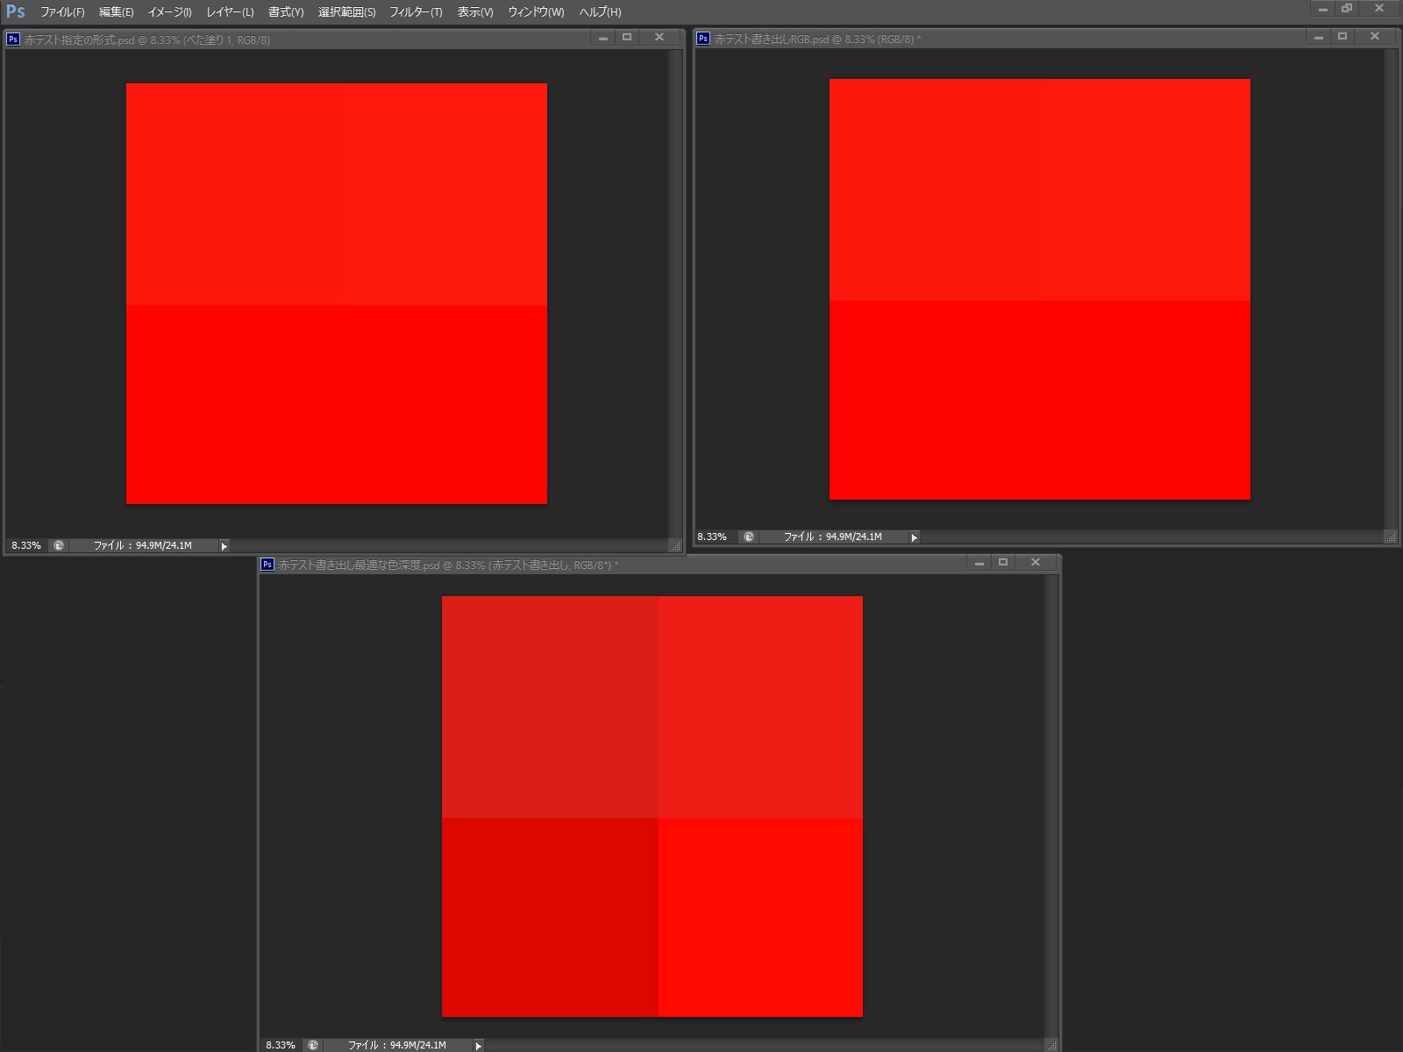Click upper lighter red area in 赤テスト指定の形式.psd canvas
This screenshot has width=1403, height=1052.
pos(337,194)
